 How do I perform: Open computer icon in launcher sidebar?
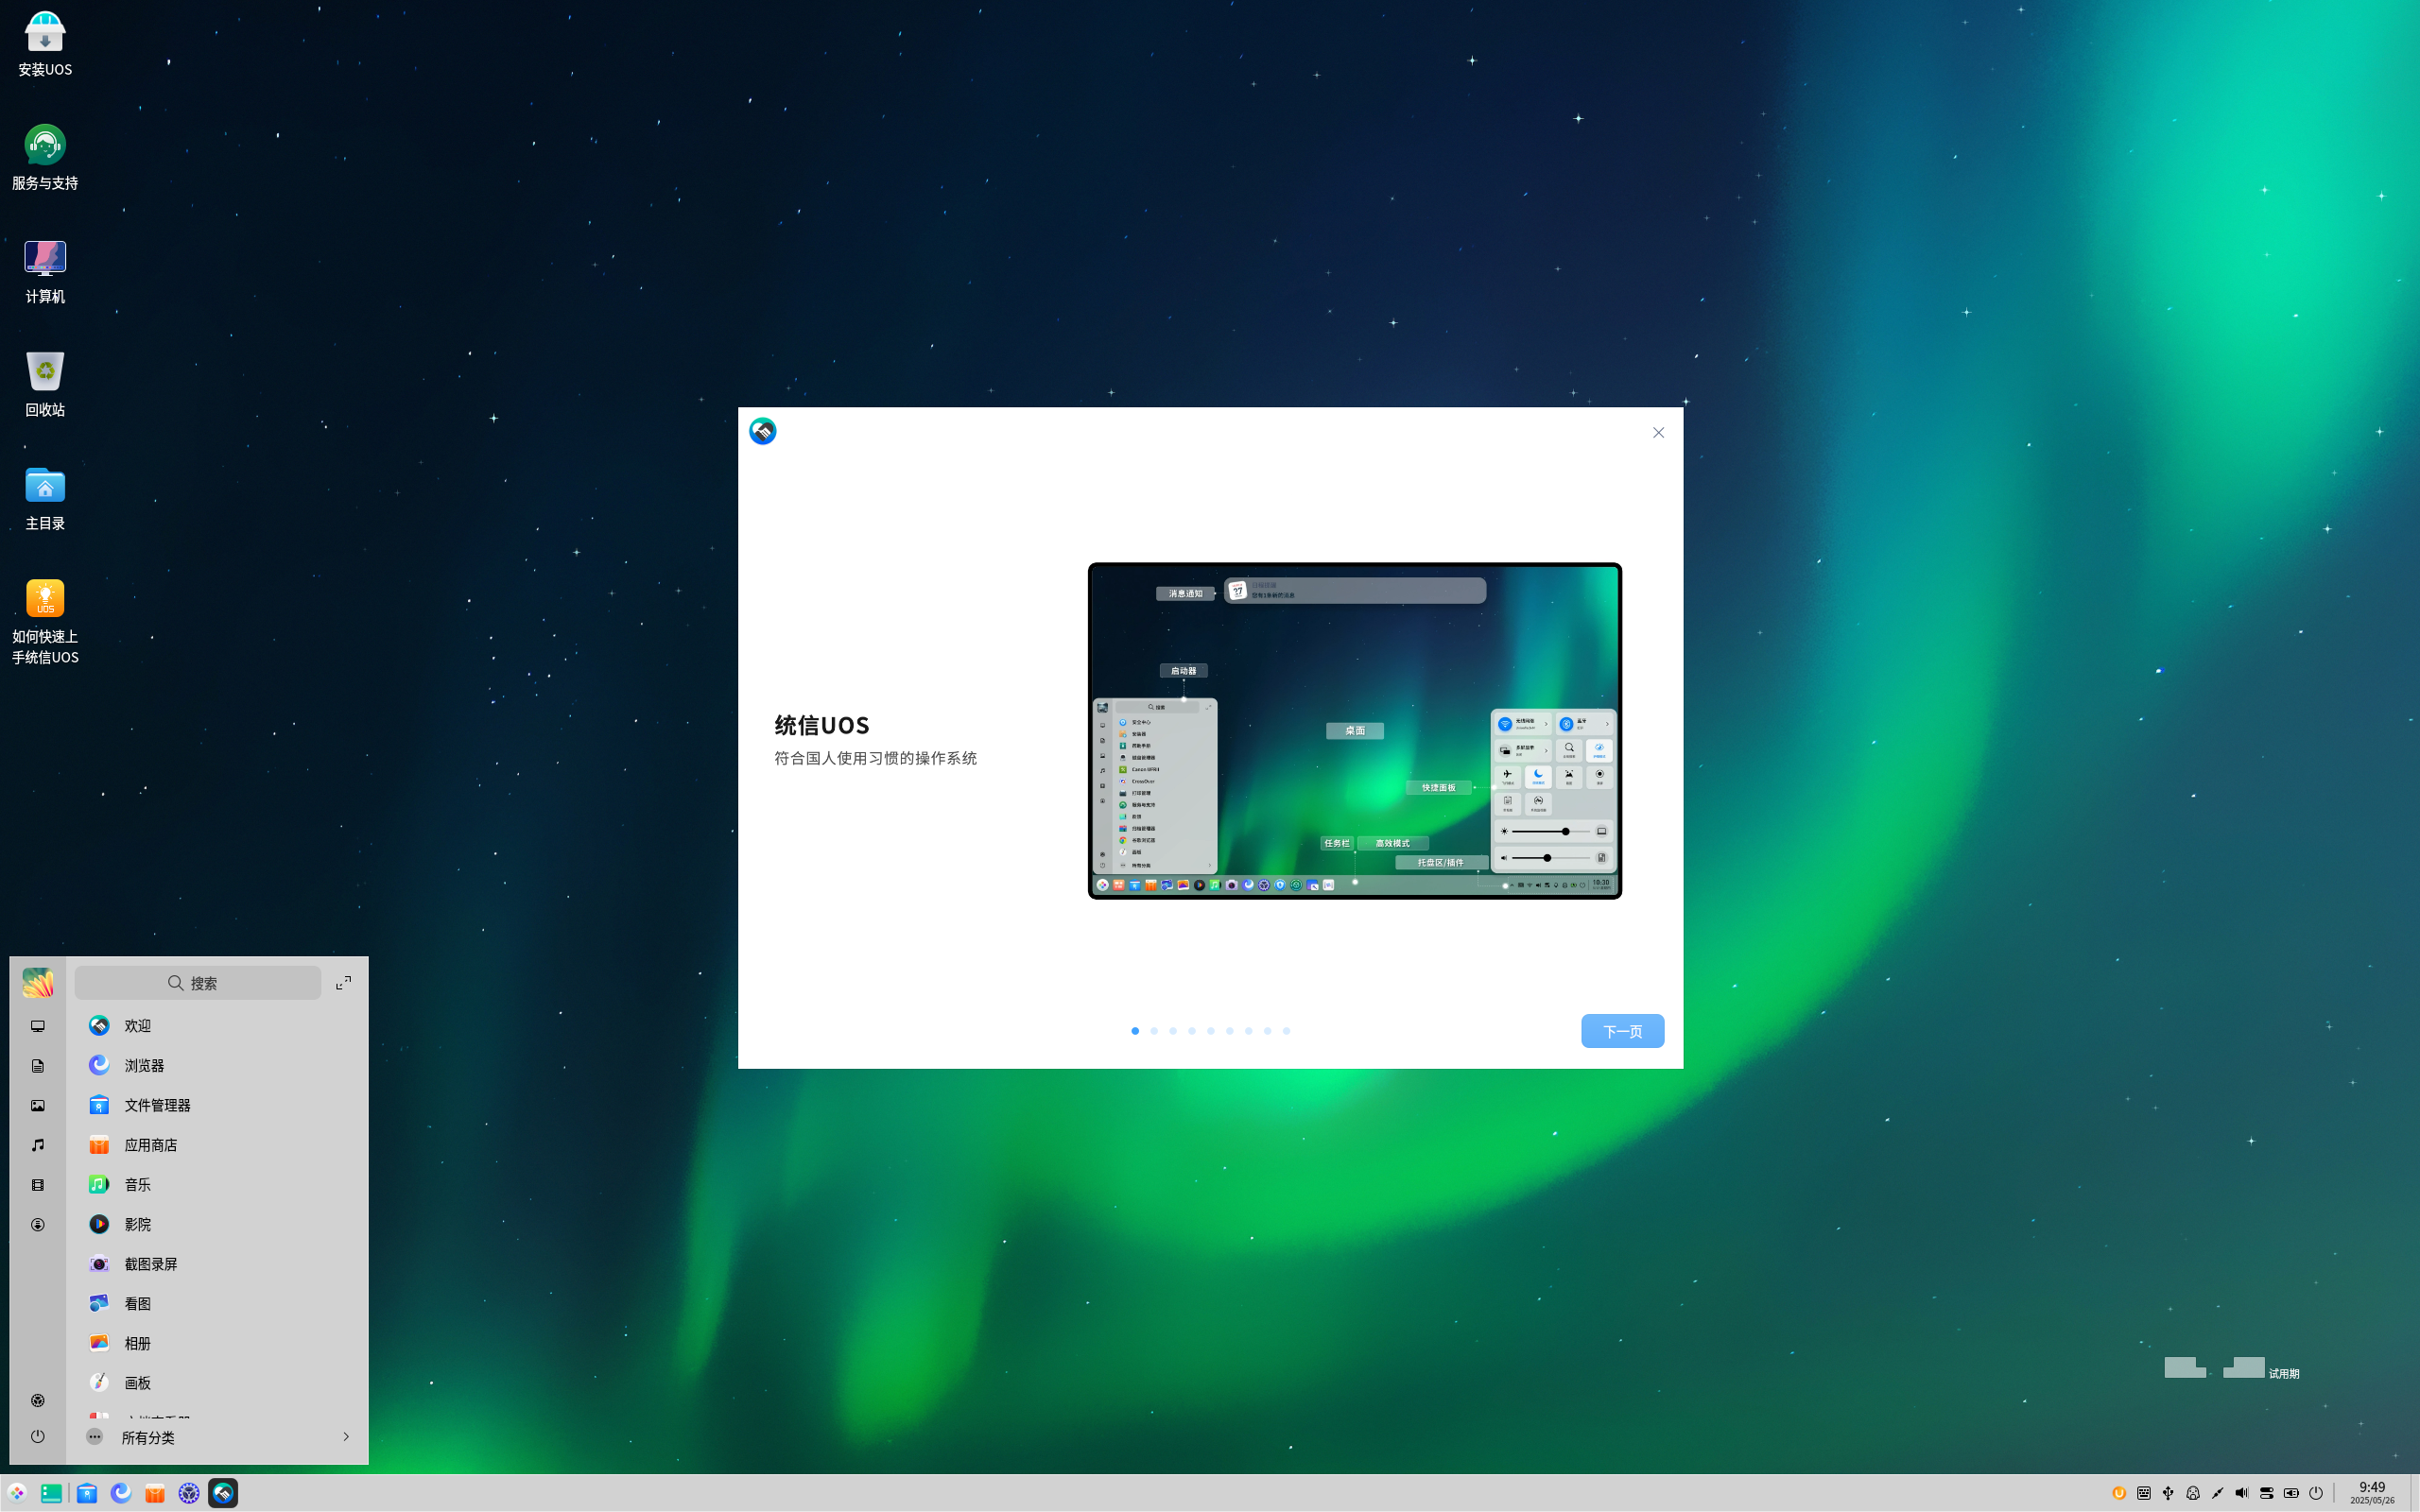tap(38, 1026)
